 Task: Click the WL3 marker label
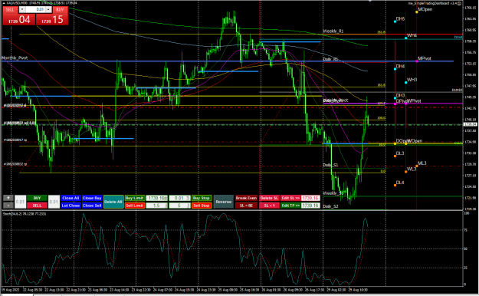[x=412, y=169]
